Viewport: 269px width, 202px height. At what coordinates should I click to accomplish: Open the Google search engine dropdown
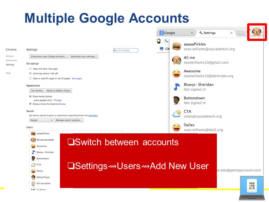click(x=41, y=120)
